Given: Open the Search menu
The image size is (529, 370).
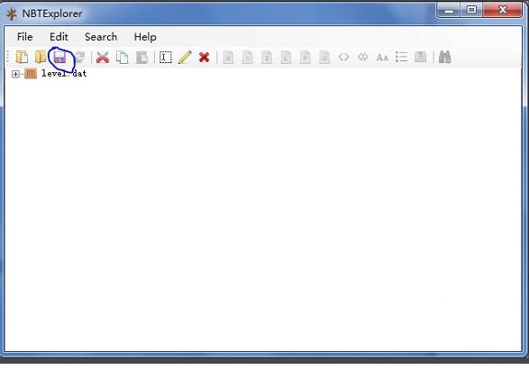Looking at the screenshot, I should click(101, 37).
